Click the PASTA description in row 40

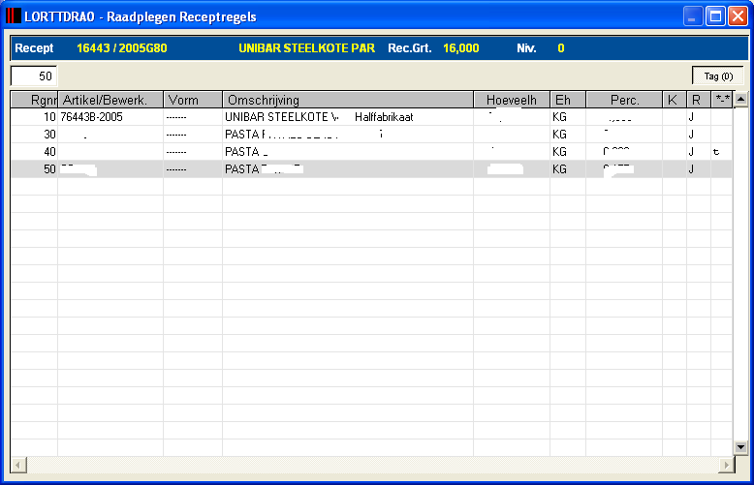click(242, 152)
